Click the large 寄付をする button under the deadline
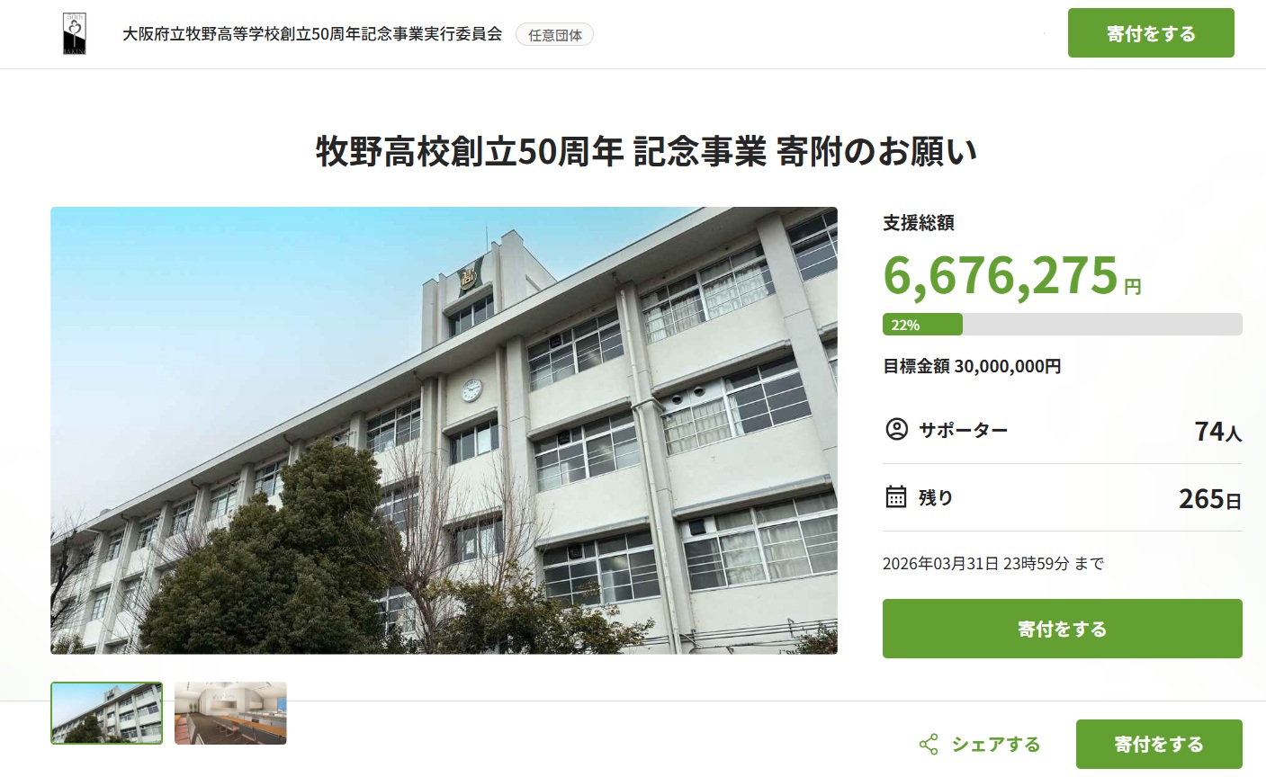 tap(1062, 629)
